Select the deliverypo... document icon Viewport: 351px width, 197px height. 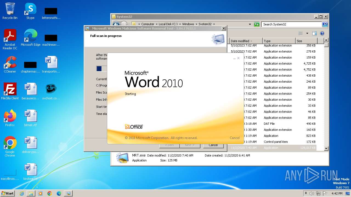click(30, 145)
